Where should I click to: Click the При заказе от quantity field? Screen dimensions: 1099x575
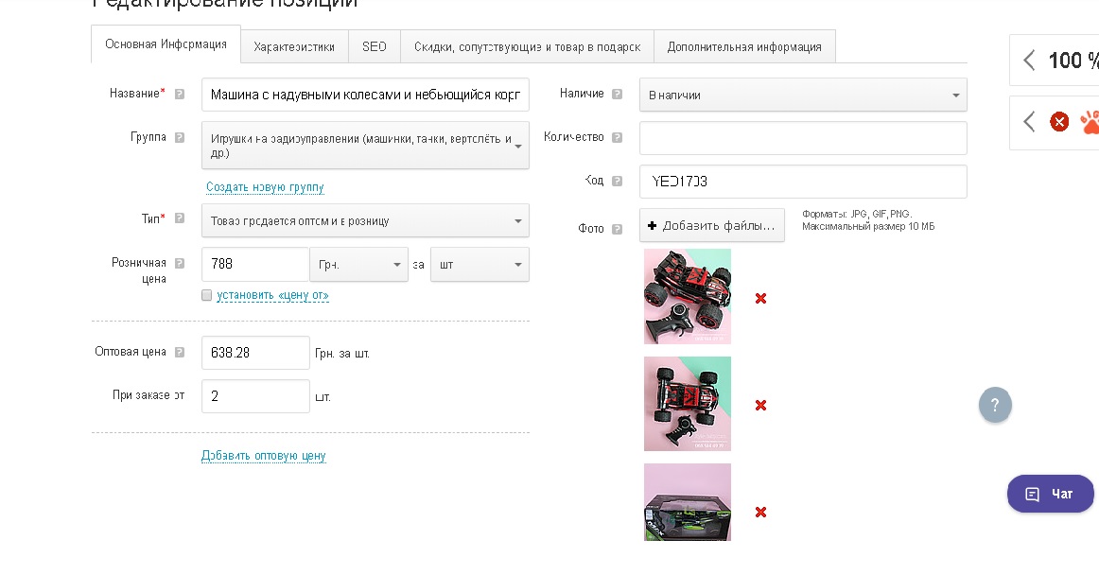tap(255, 396)
